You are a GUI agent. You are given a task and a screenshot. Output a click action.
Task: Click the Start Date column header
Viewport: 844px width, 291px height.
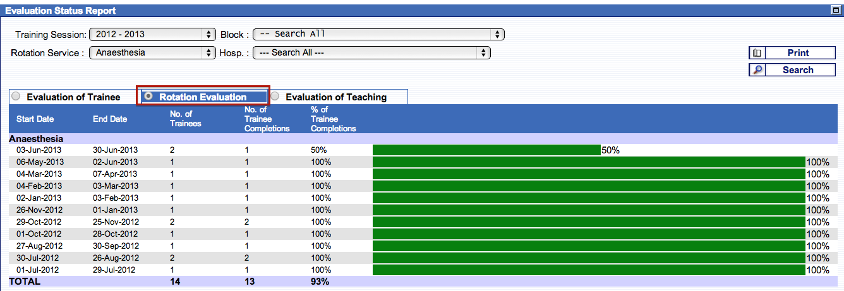pyautogui.click(x=35, y=119)
